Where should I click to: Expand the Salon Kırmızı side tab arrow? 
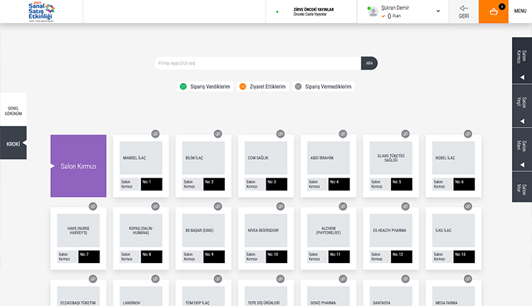pos(522,77)
